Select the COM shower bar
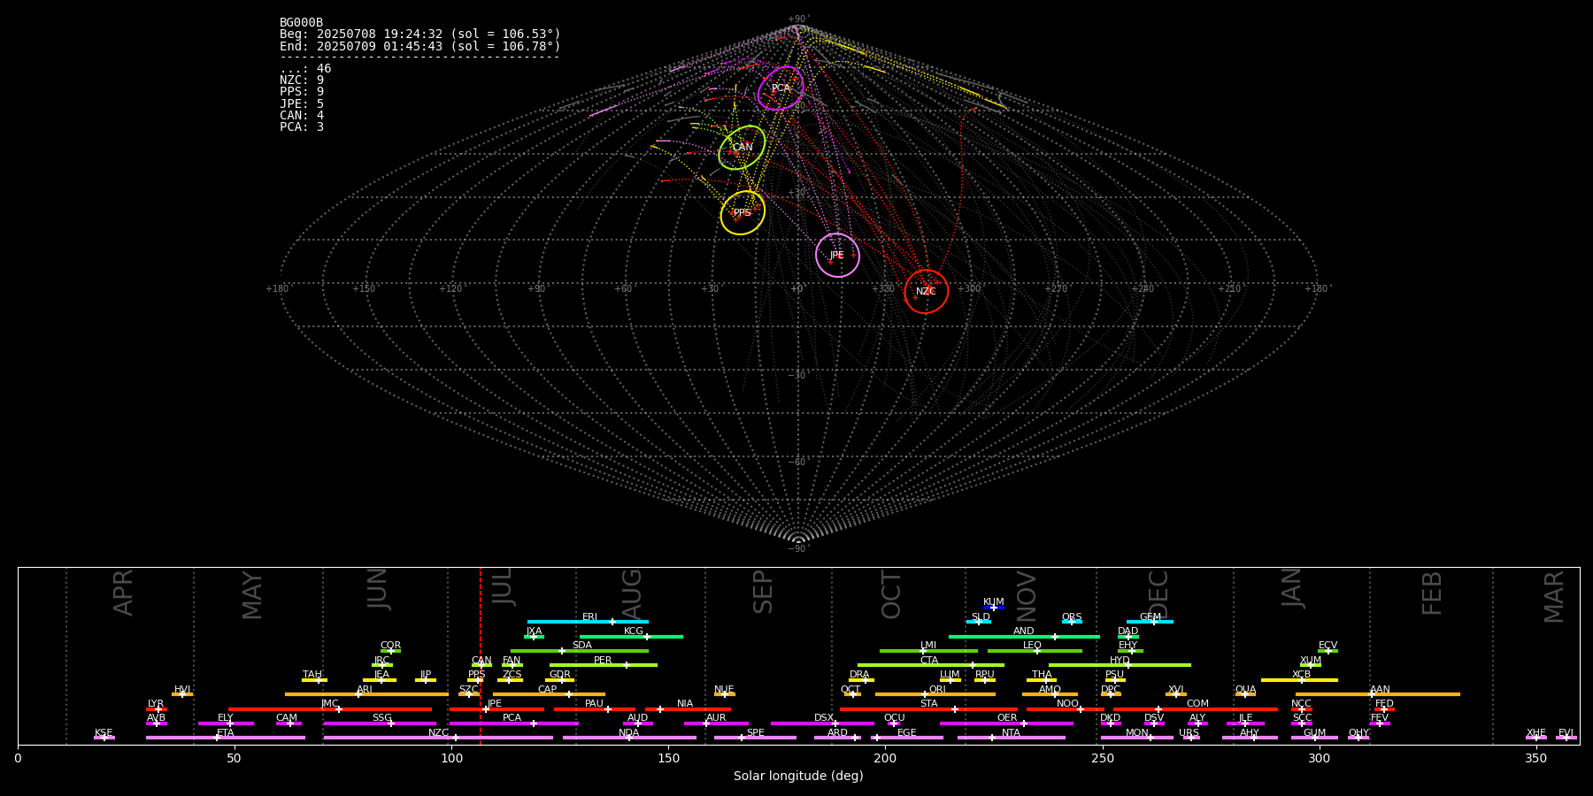Screen dimensions: 1593x796 pyautogui.click(x=1197, y=709)
